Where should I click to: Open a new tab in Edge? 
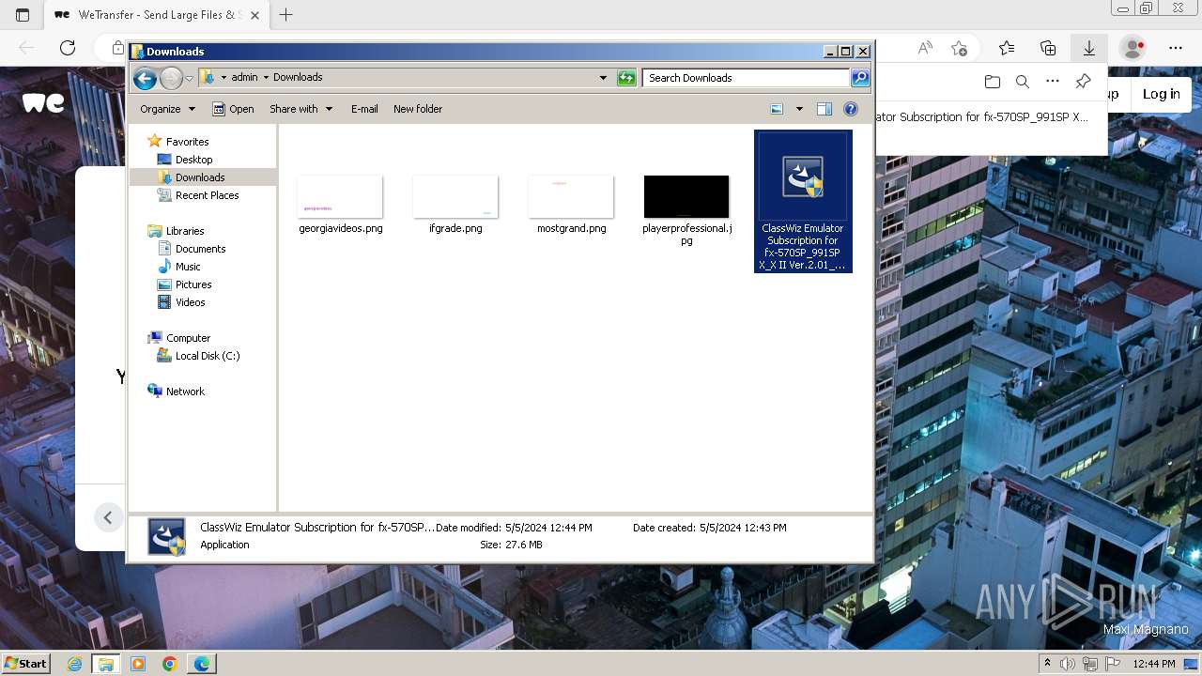tap(286, 14)
